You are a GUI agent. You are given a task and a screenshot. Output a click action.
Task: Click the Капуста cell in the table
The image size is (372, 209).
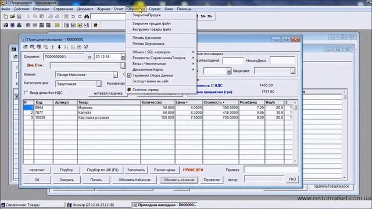pyautogui.click(x=109, y=113)
